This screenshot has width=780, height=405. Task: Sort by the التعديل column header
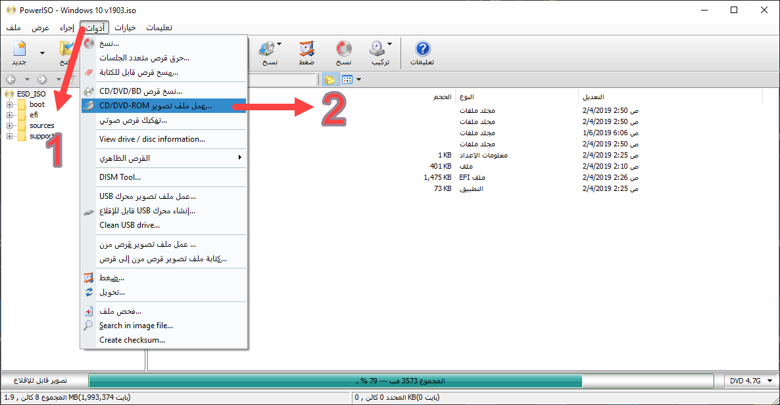(593, 96)
